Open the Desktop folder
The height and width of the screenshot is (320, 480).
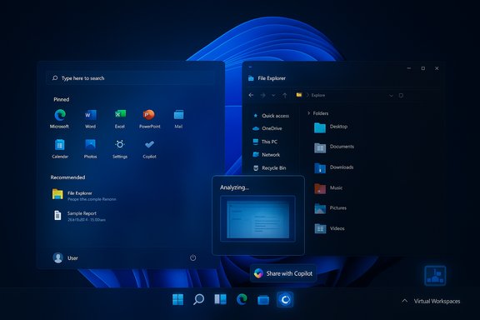[331, 127]
